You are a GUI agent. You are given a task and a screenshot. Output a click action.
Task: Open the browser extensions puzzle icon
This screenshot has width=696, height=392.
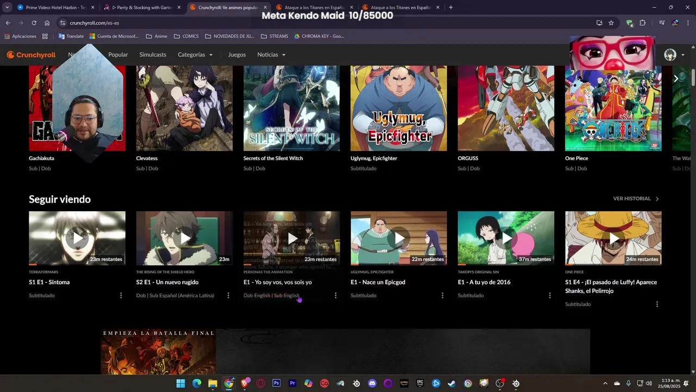(x=643, y=23)
